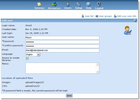Click the Surveys notepad icon
Image resolution: width=140 pixels, height=100 pixels.
[x=39, y=4]
